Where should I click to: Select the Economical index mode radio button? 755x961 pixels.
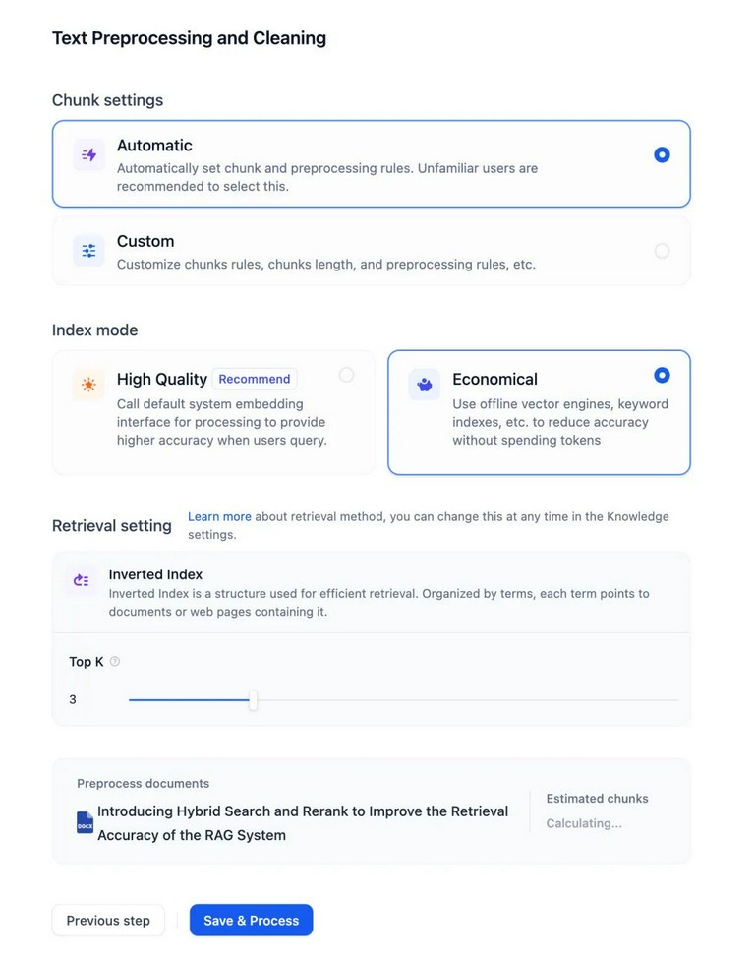pyautogui.click(x=662, y=375)
